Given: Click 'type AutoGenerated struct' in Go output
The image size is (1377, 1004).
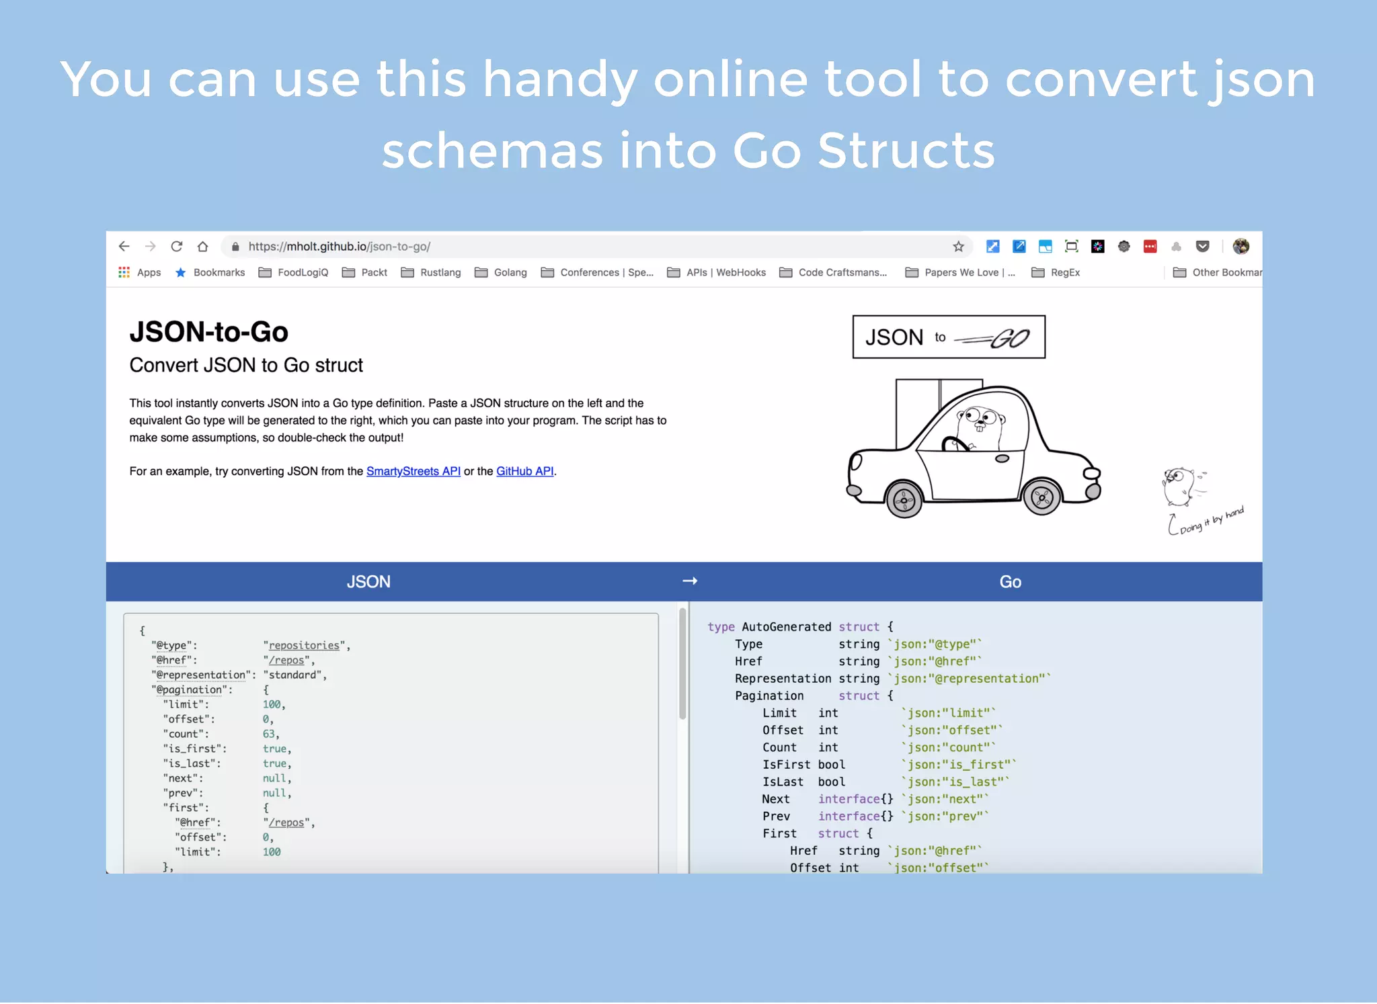Looking at the screenshot, I should (800, 627).
